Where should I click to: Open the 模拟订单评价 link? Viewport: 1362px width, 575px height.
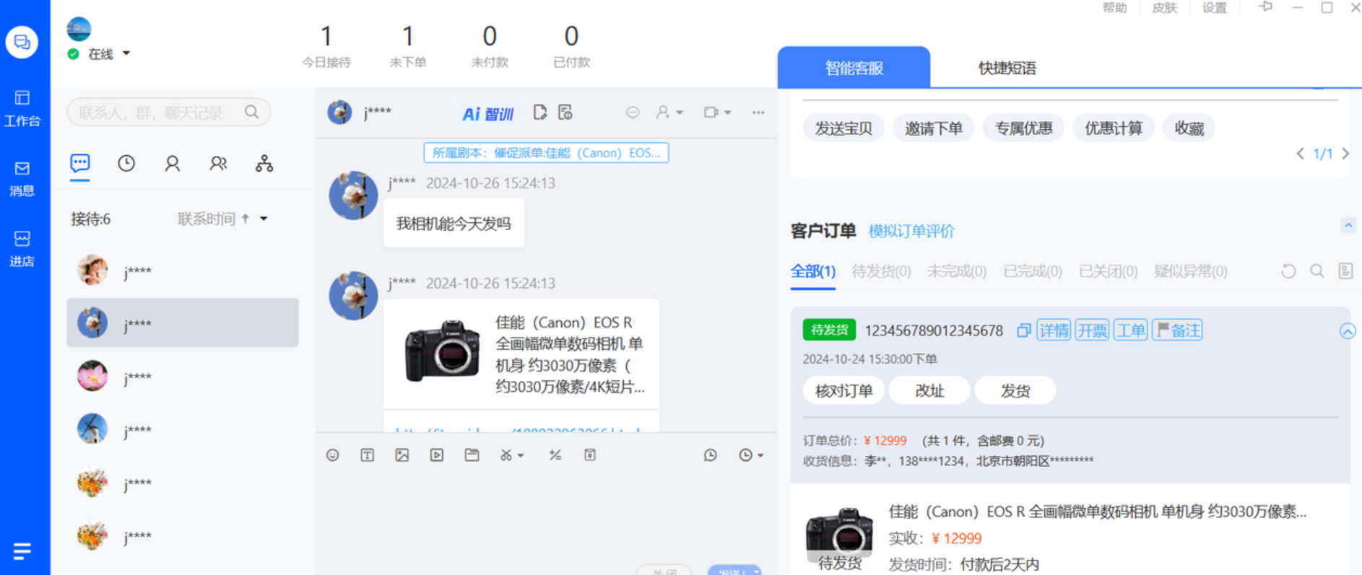click(x=911, y=231)
